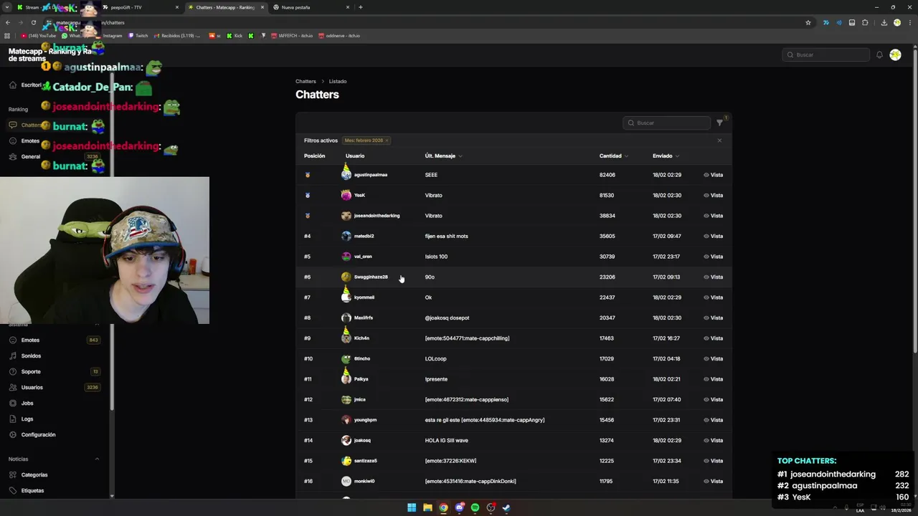
Task: Reload the current page
Action: point(33,22)
